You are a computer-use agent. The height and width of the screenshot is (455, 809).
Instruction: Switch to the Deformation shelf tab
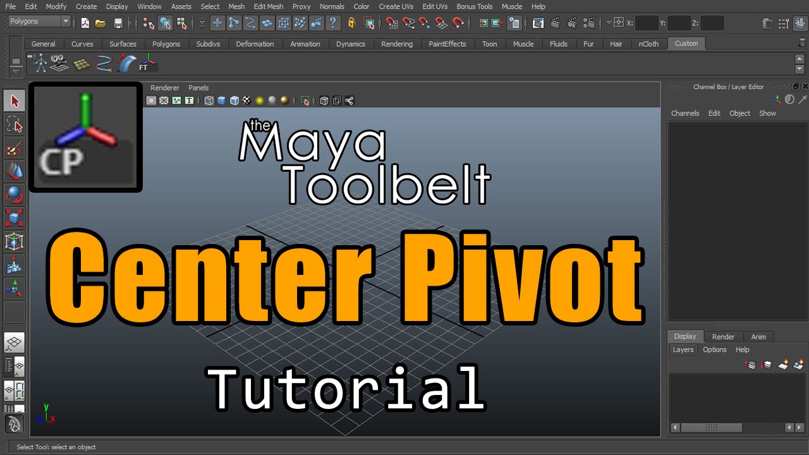pos(255,44)
